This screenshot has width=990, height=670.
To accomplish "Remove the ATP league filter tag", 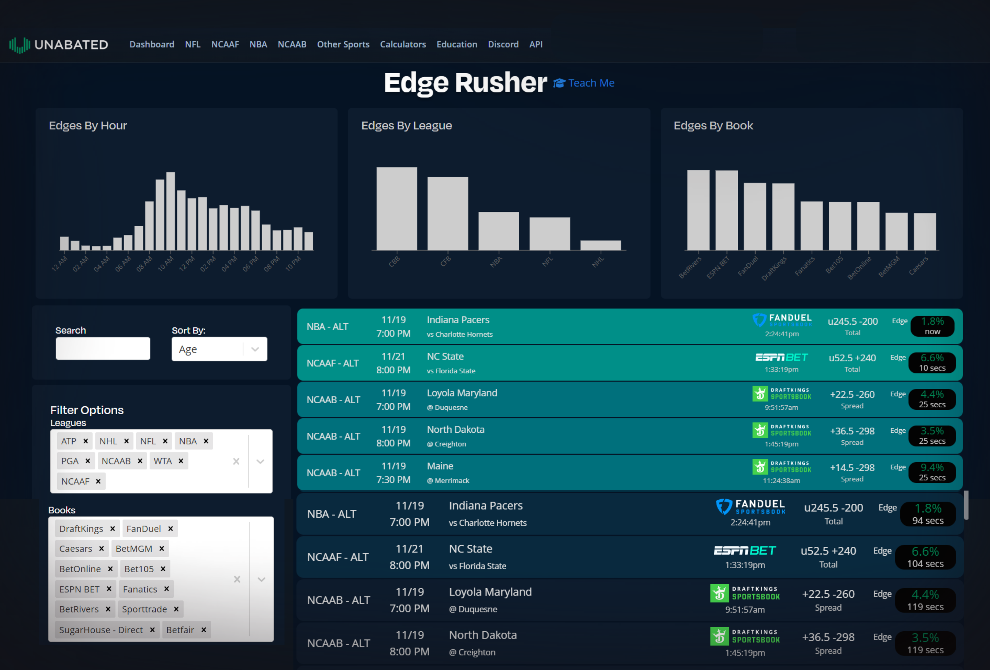I will (86, 441).
